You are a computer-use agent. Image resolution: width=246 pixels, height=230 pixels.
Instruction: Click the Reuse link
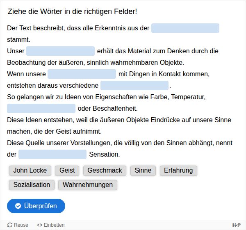click(18, 225)
